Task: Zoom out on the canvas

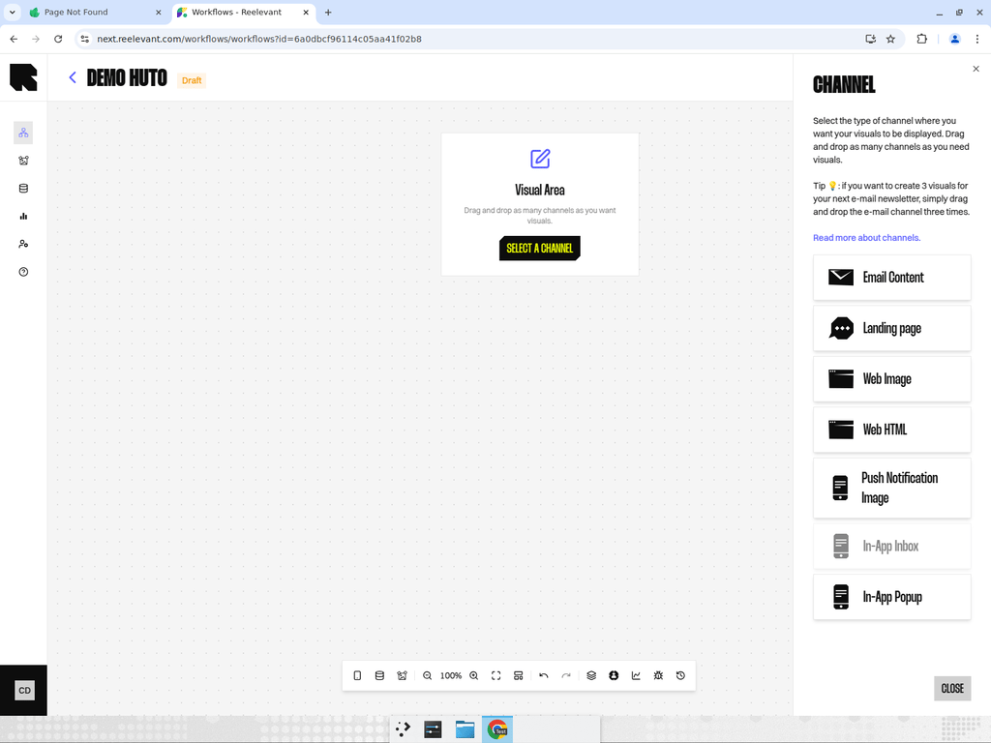Action: point(427,675)
